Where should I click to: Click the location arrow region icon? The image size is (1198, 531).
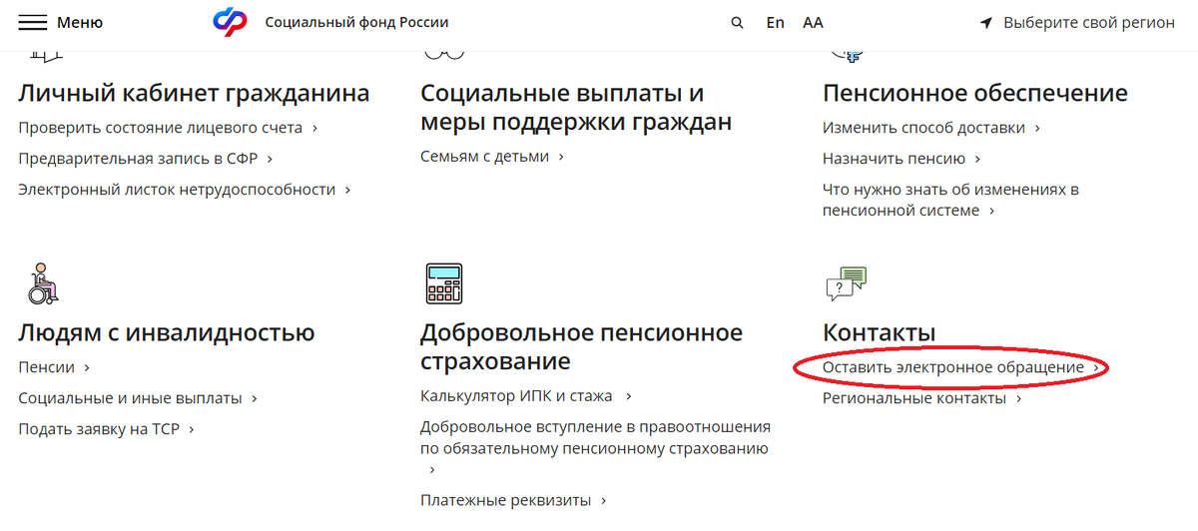[x=986, y=23]
